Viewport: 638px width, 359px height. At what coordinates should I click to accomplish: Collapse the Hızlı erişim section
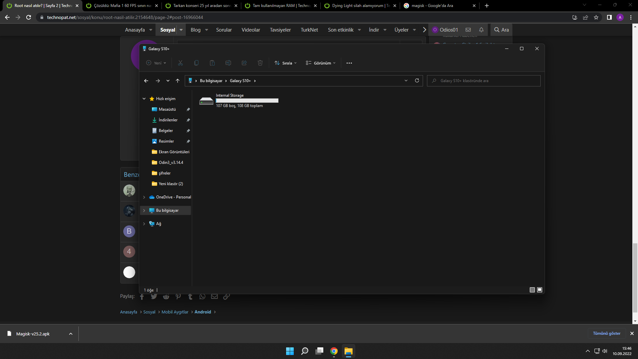click(144, 99)
